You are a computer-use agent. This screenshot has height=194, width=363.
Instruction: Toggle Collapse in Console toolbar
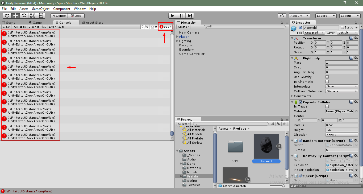point(20,27)
